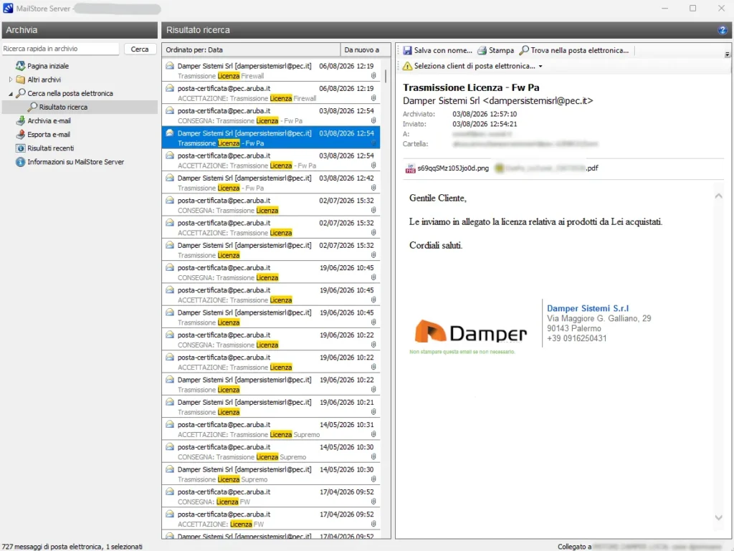Click the status text 727 messaggi di posta elettronica
Screen dimensions: 734x551
click(52, 546)
